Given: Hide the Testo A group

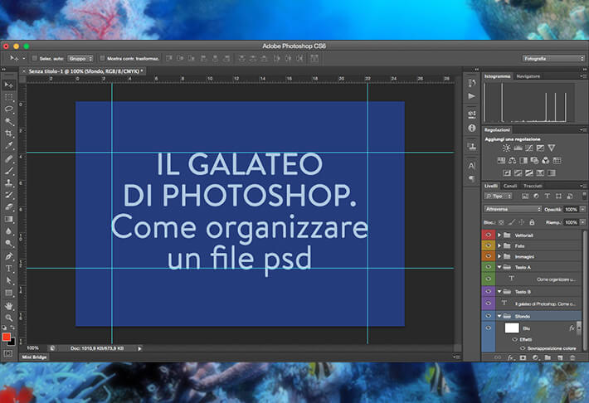Looking at the screenshot, I should [489, 267].
